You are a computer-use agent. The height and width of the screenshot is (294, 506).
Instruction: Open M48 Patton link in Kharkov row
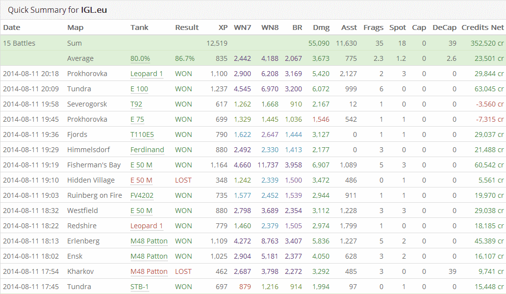click(149, 271)
